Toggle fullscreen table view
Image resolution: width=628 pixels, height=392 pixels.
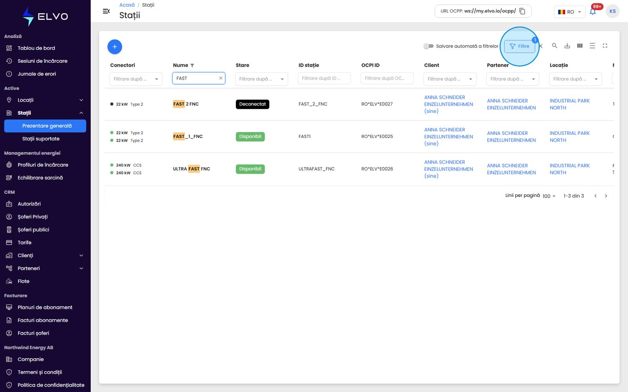tap(605, 46)
